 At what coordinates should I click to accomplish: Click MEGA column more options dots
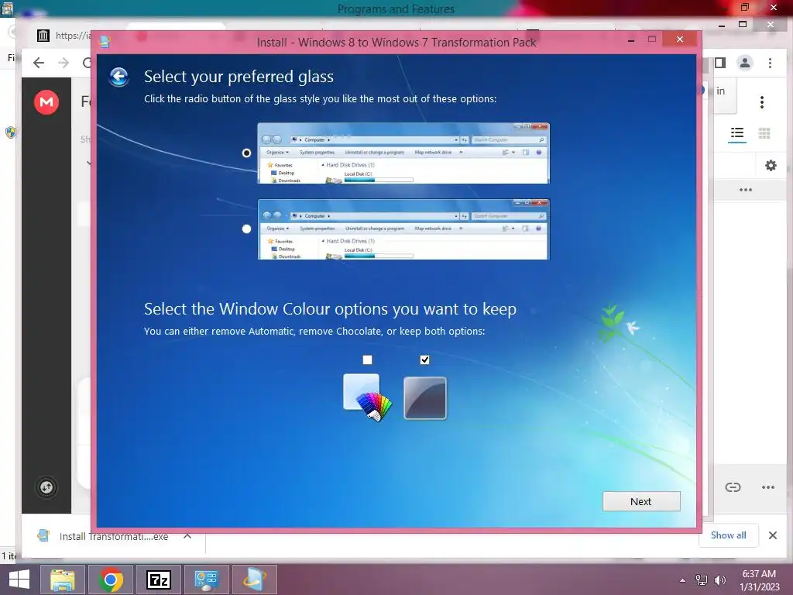point(746,190)
